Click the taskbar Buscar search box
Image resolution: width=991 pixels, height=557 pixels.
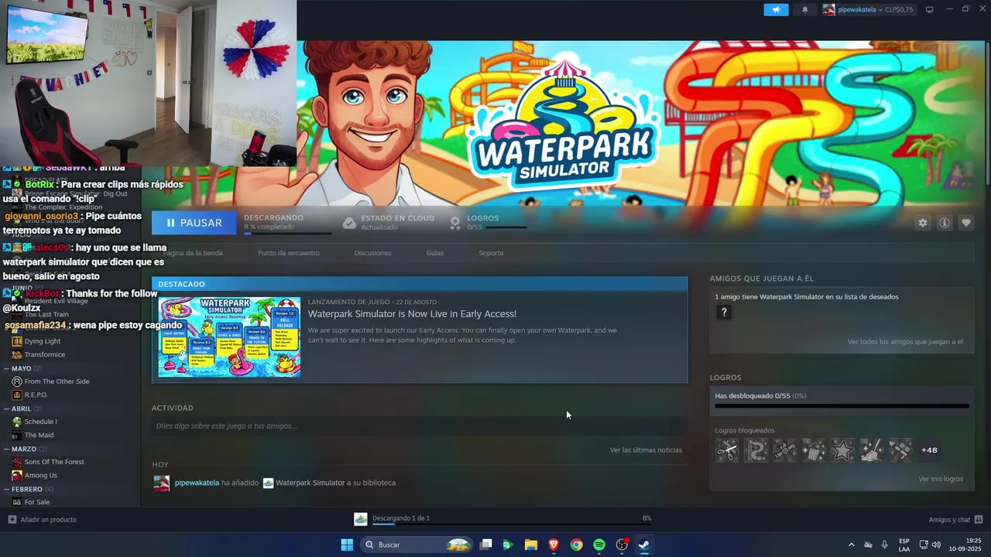click(417, 545)
